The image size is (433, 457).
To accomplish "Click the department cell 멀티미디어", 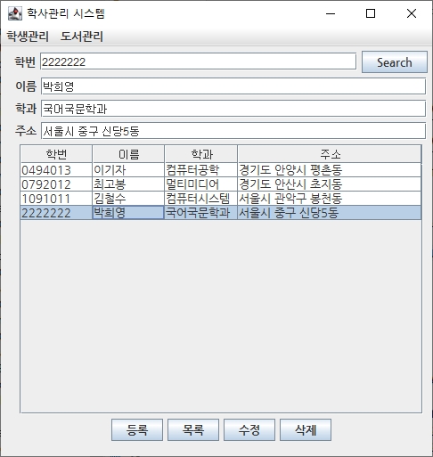I will (x=201, y=184).
